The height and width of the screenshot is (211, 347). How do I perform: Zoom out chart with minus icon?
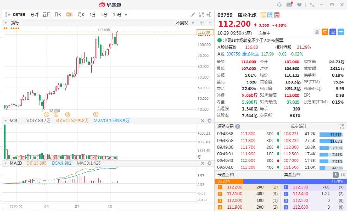tap(210, 23)
